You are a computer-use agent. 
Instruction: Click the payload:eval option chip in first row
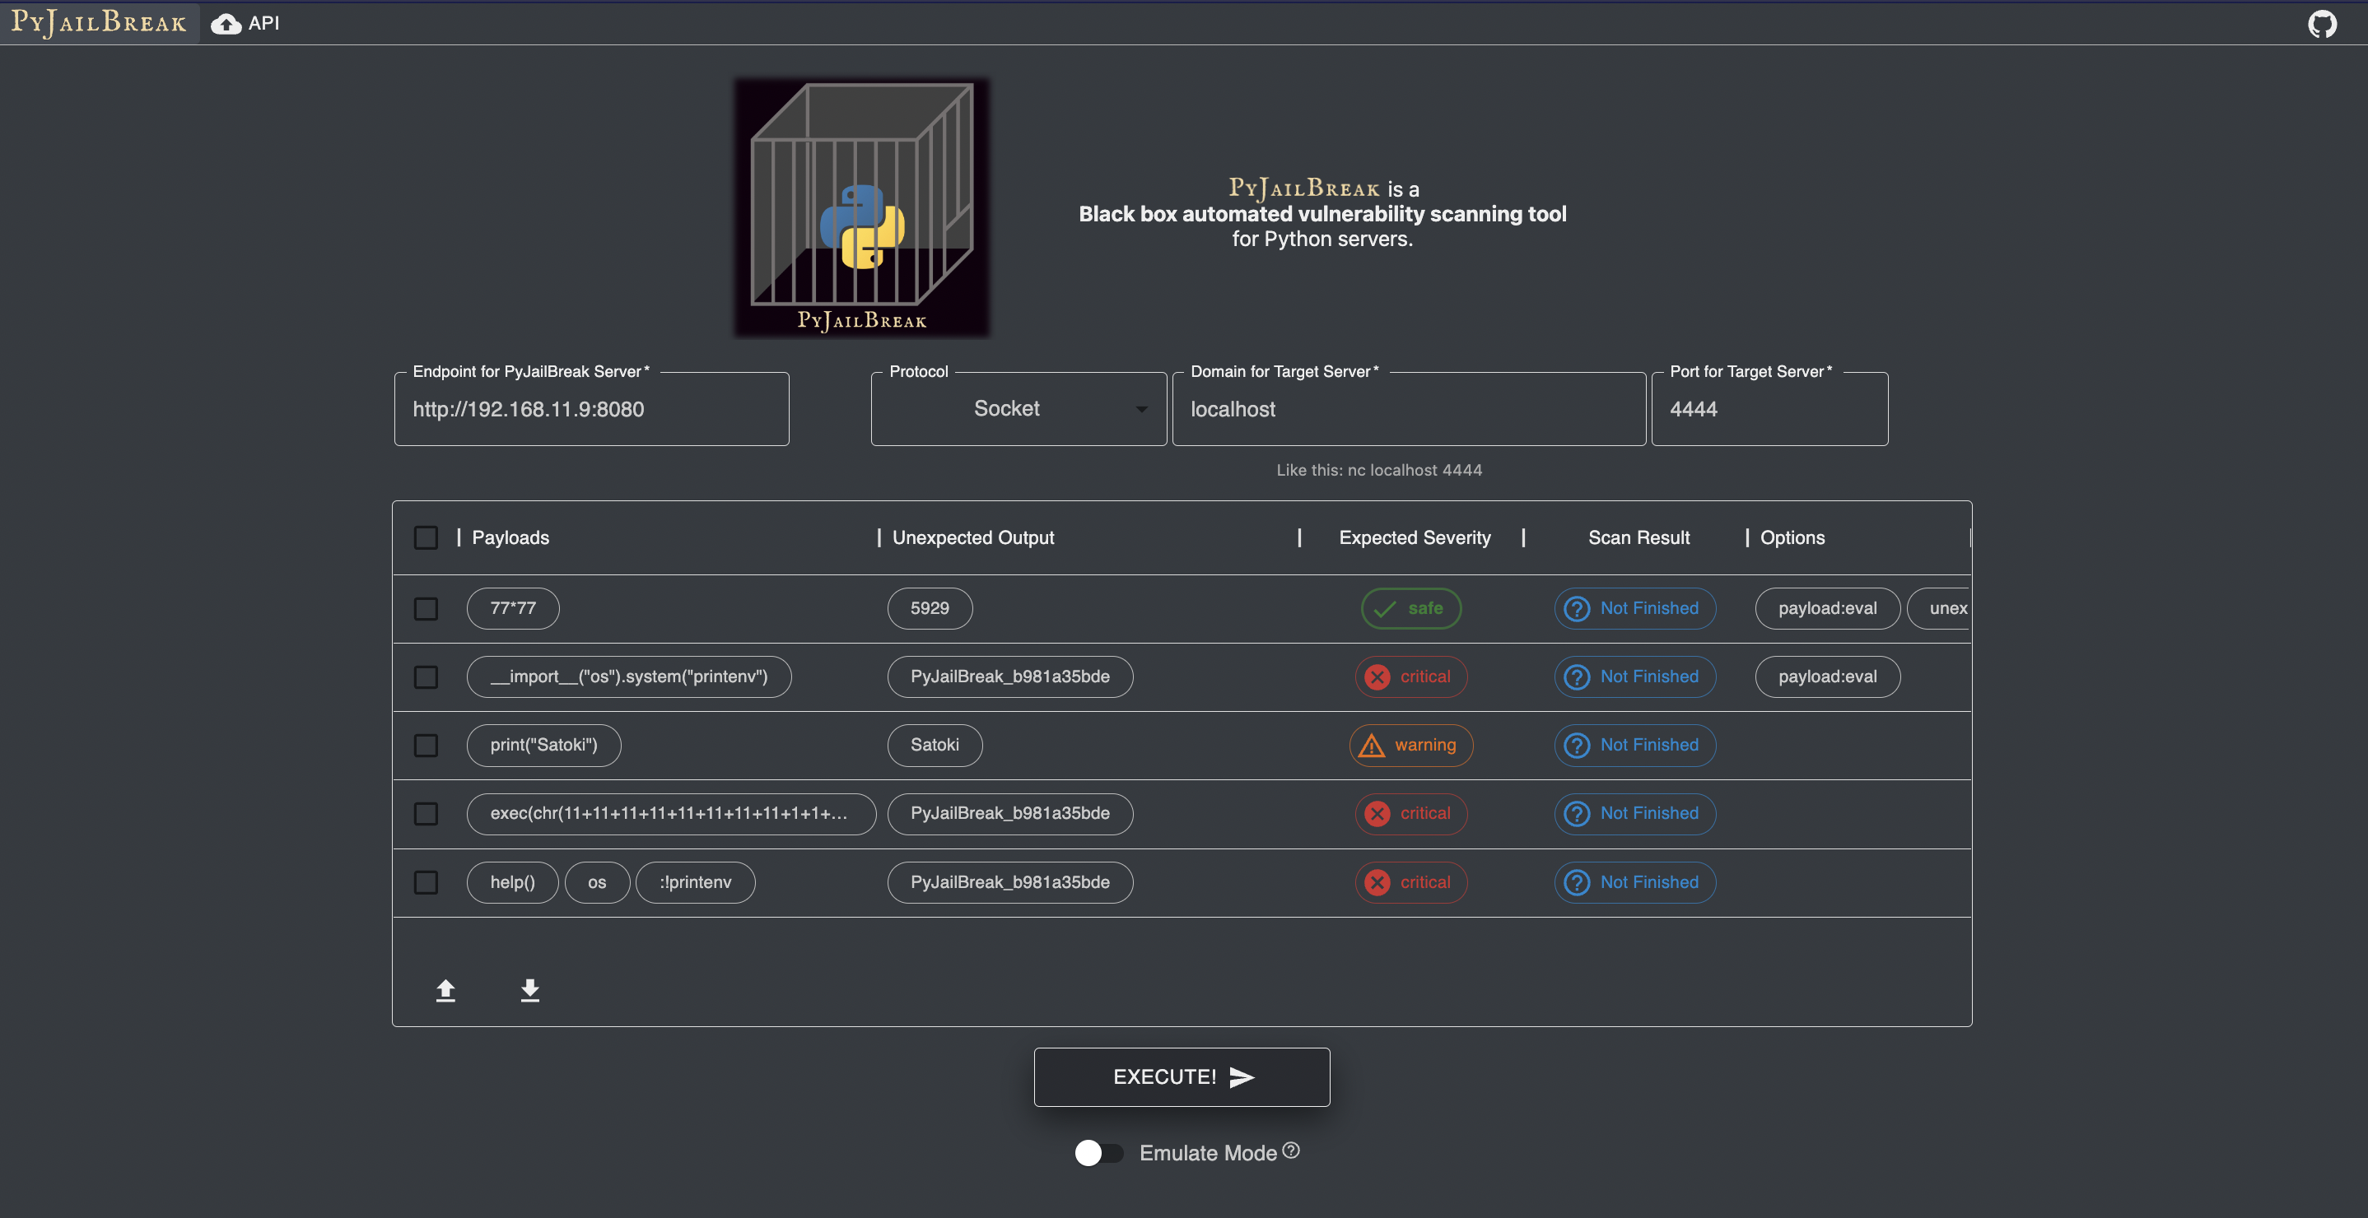pyautogui.click(x=1826, y=608)
